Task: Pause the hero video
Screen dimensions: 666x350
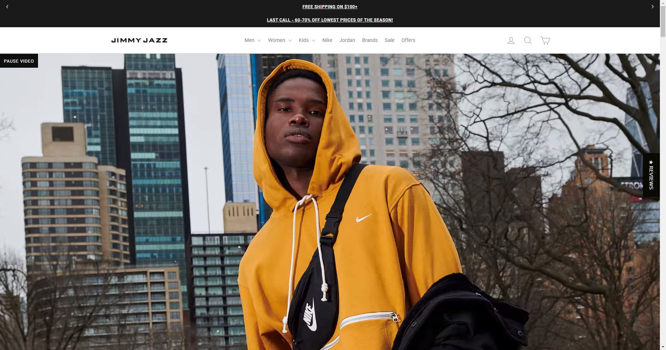Action: [x=19, y=61]
